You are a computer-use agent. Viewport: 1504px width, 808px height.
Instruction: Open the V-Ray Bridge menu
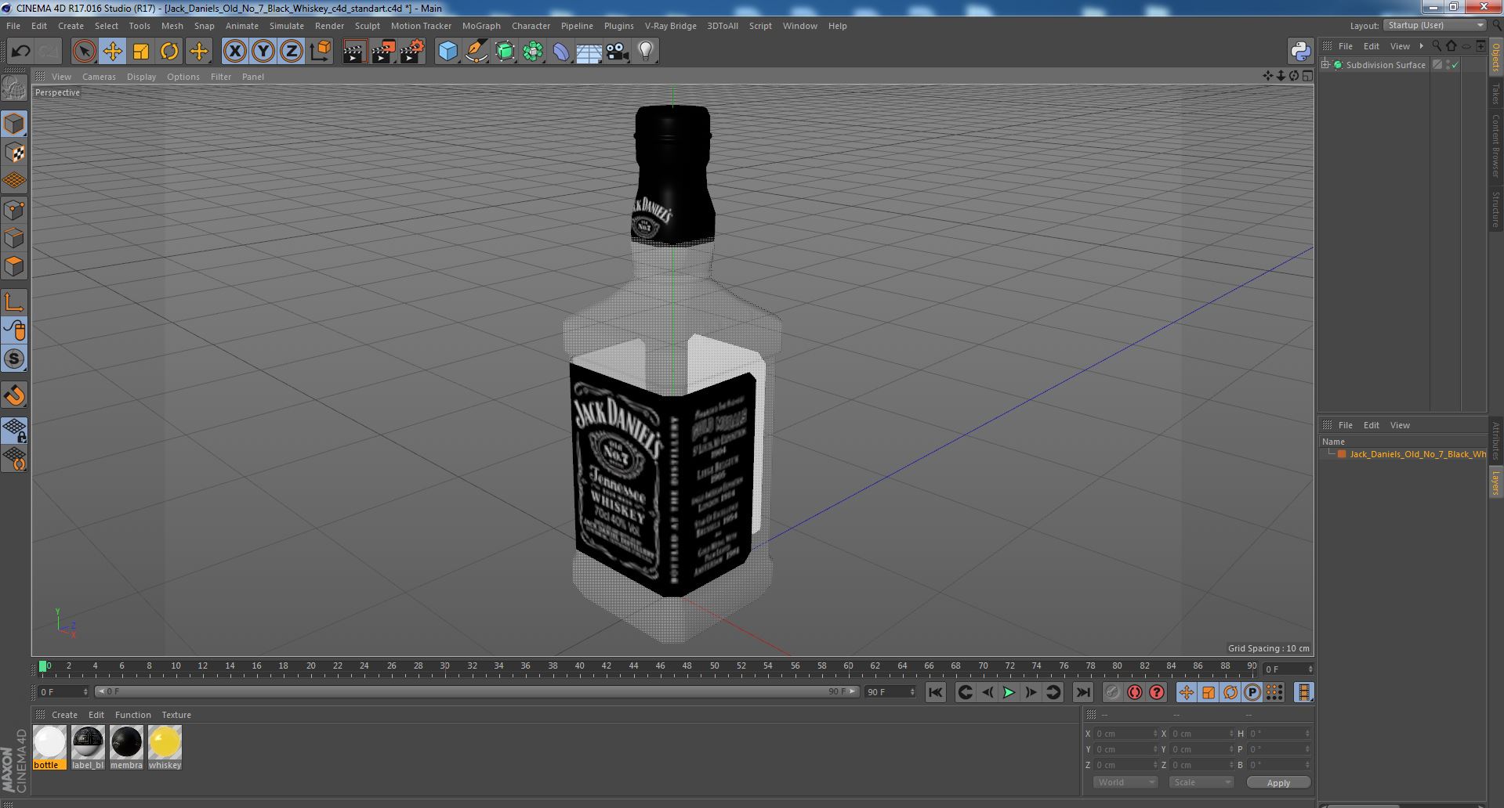670,26
